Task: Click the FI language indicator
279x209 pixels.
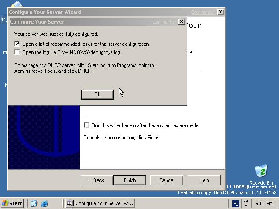Action: pyautogui.click(x=236, y=203)
